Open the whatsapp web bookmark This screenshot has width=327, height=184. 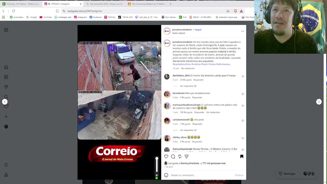click(63, 17)
